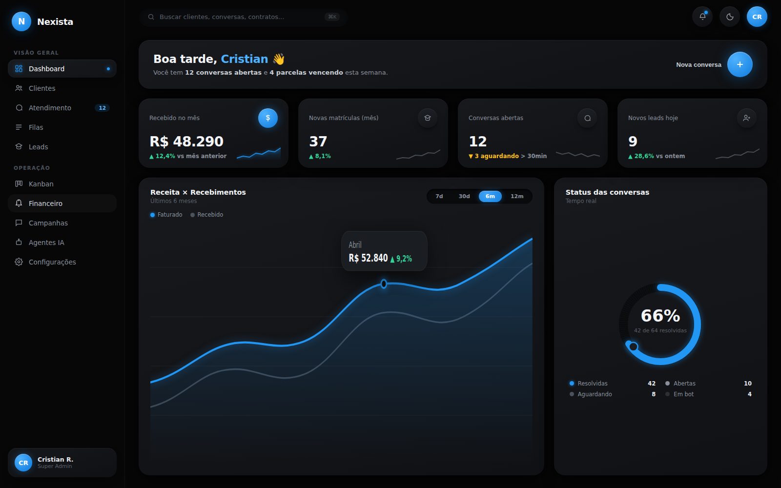781x488 pixels.
Task: Click the donut chart progress knob
Action: tap(633, 346)
